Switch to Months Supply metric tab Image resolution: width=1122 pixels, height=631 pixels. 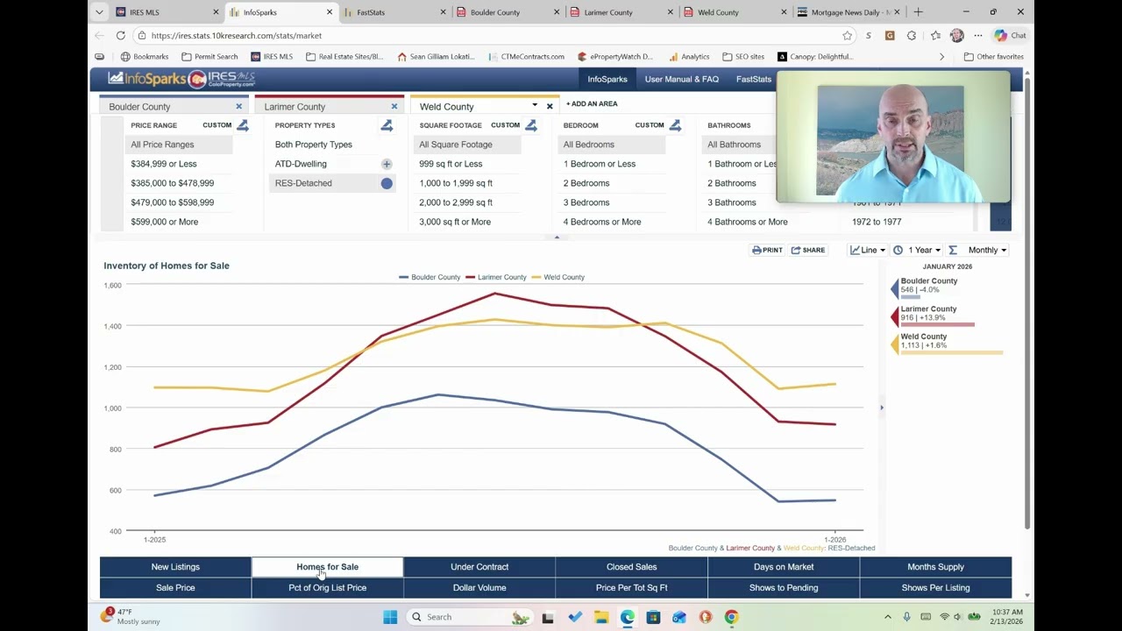(x=935, y=567)
